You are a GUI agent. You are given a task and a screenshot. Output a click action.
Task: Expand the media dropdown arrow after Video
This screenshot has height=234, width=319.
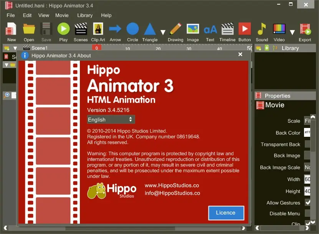point(292,32)
